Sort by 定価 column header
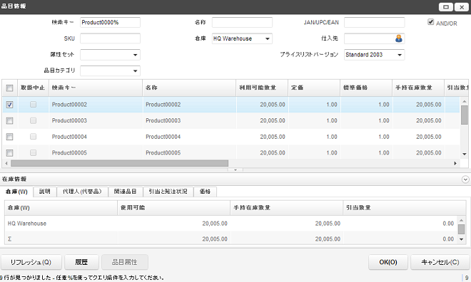The height and width of the screenshot is (282, 471). click(x=314, y=88)
